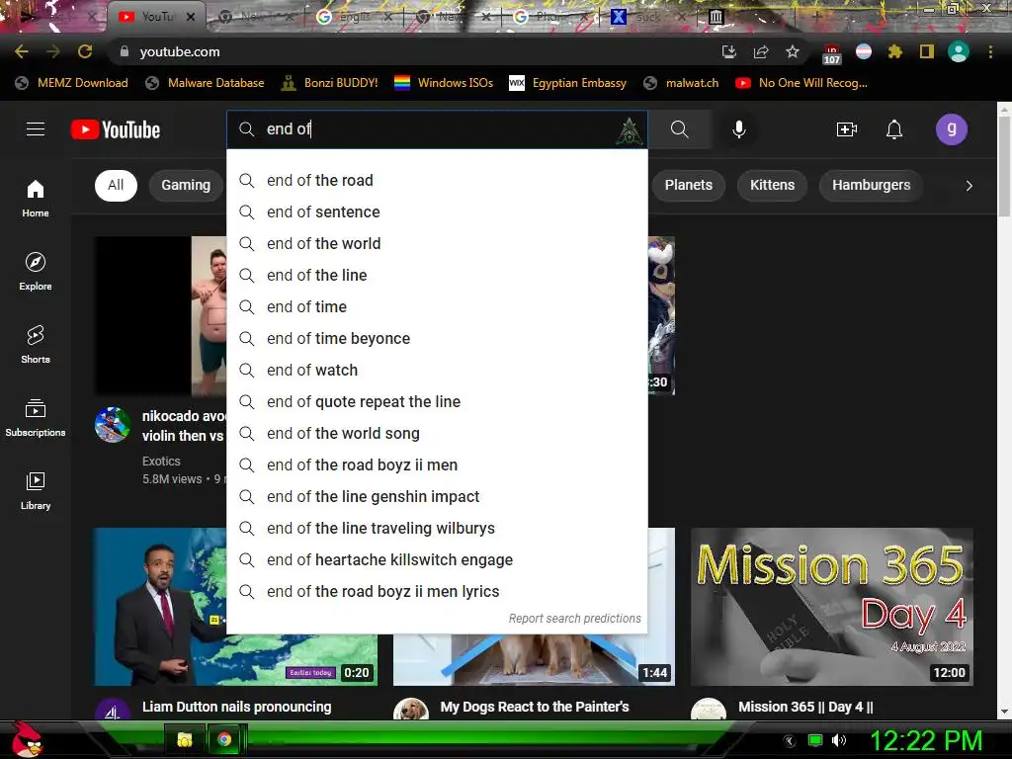
Task: Start voice search with microphone icon
Action: coord(739,129)
